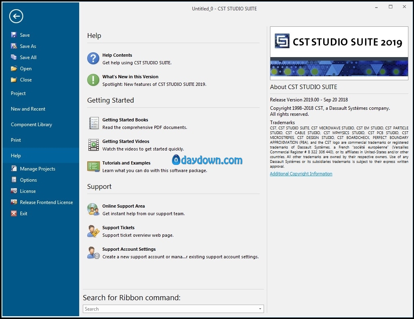
Task: Open Tutorials and Examples title
Action: [126, 163]
